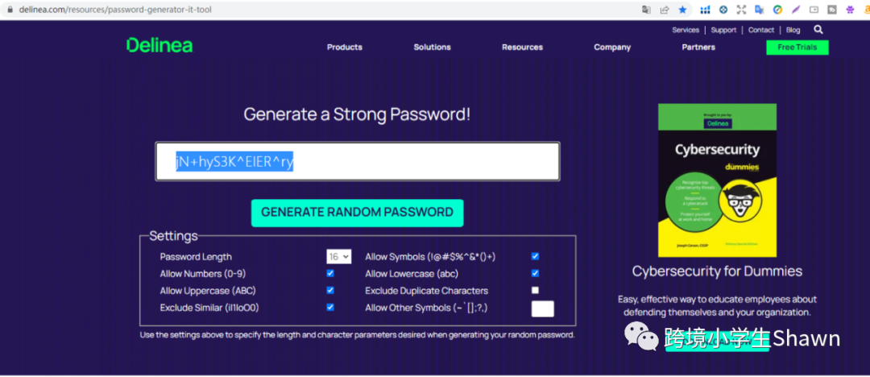Toggle Allow Symbols checkbox
This screenshot has width=870, height=377.
point(535,256)
